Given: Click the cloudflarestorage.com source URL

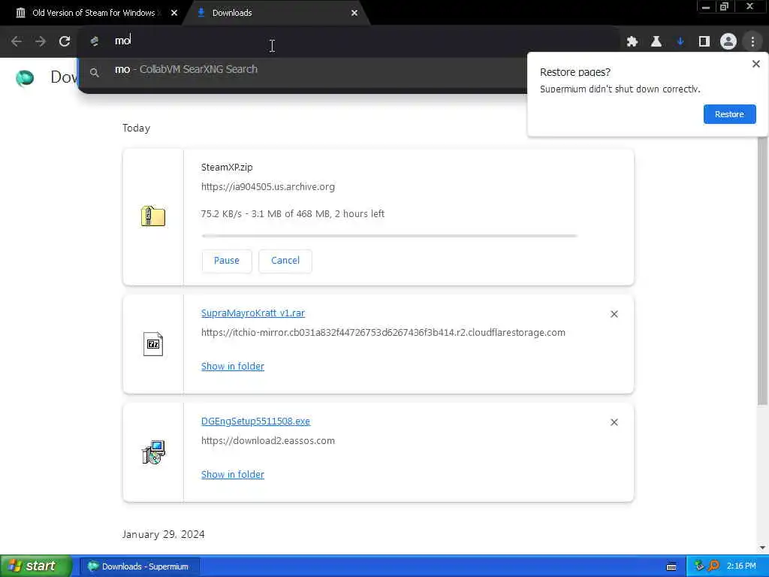Looking at the screenshot, I should coord(383,333).
